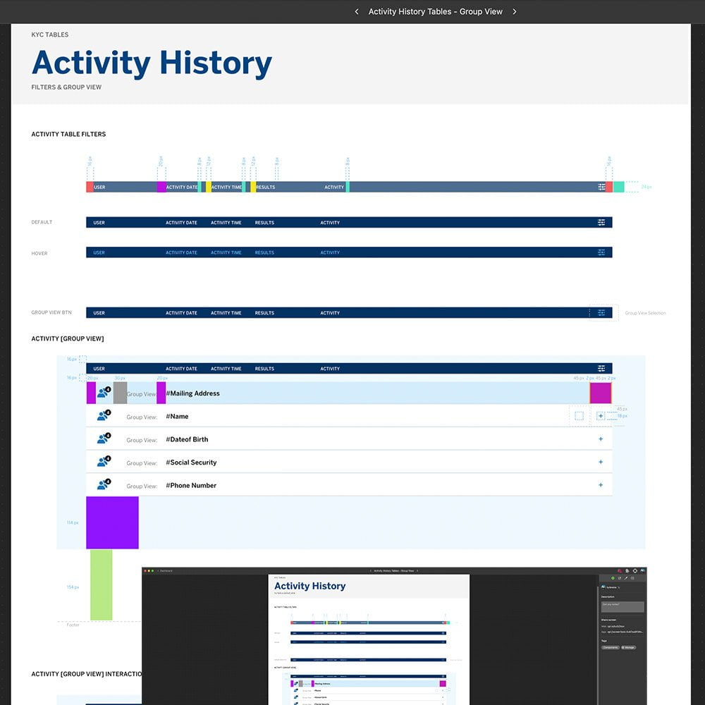This screenshot has height=705, width=705.
Task: Click the user group icon in the #Name row
Action: point(104,416)
